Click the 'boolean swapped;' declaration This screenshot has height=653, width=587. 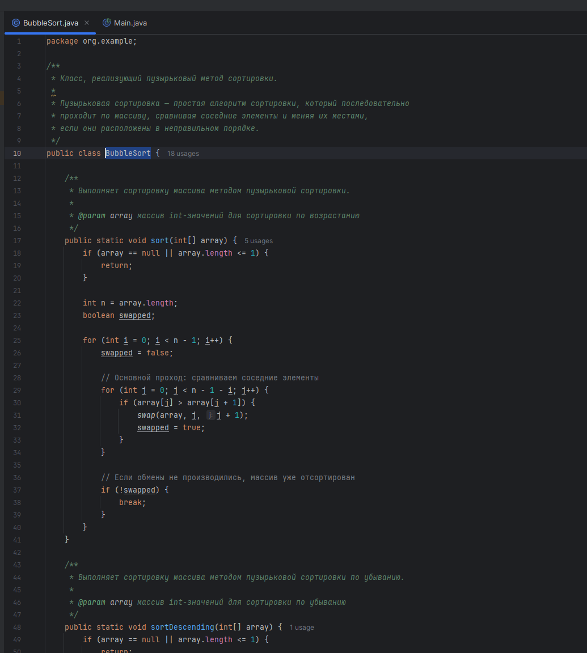click(119, 316)
